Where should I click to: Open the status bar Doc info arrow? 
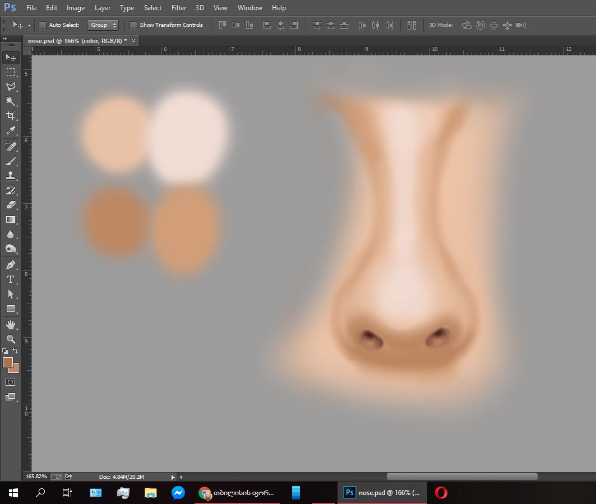pos(173,477)
